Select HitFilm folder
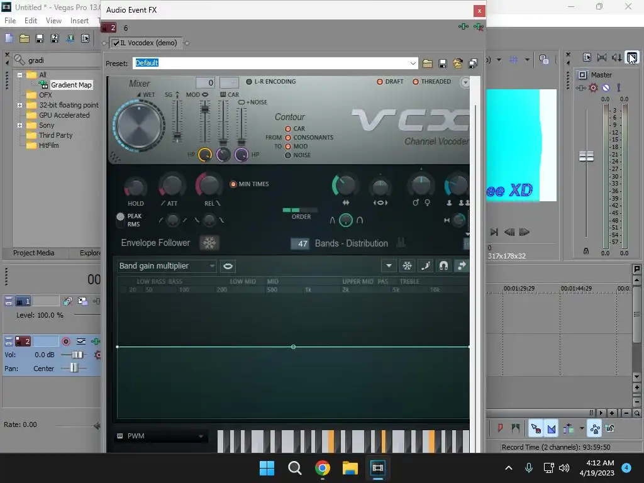Image resolution: width=644 pixels, height=483 pixels. point(48,145)
